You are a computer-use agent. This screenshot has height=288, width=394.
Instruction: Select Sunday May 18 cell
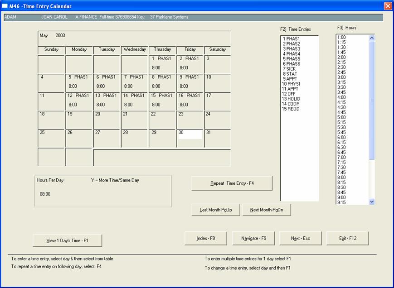click(51, 120)
